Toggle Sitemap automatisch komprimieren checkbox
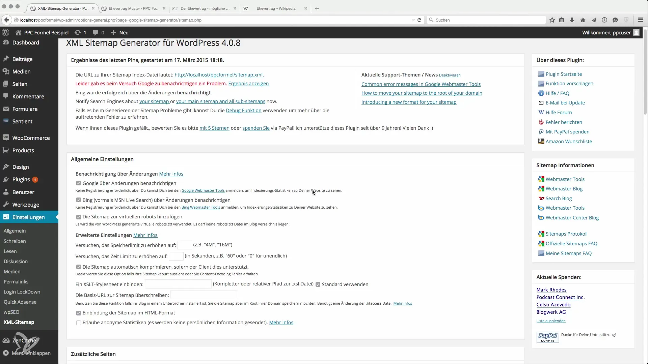The height and width of the screenshot is (364, 648). pyautogui.click(x=79, y=267)
